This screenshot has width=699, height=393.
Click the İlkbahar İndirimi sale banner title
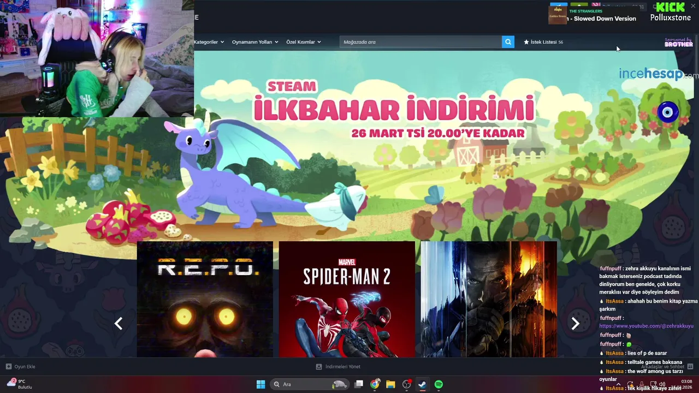[394, 109]
